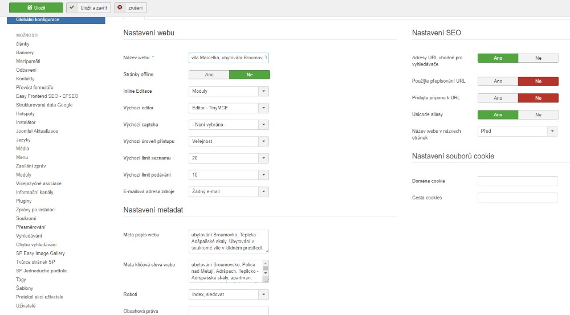Focus the Doména cookie input field

pos(517,181)
